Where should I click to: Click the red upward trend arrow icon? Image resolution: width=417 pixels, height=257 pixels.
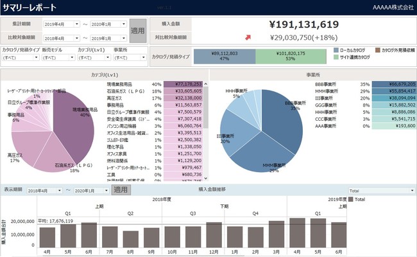pos(248,37)
